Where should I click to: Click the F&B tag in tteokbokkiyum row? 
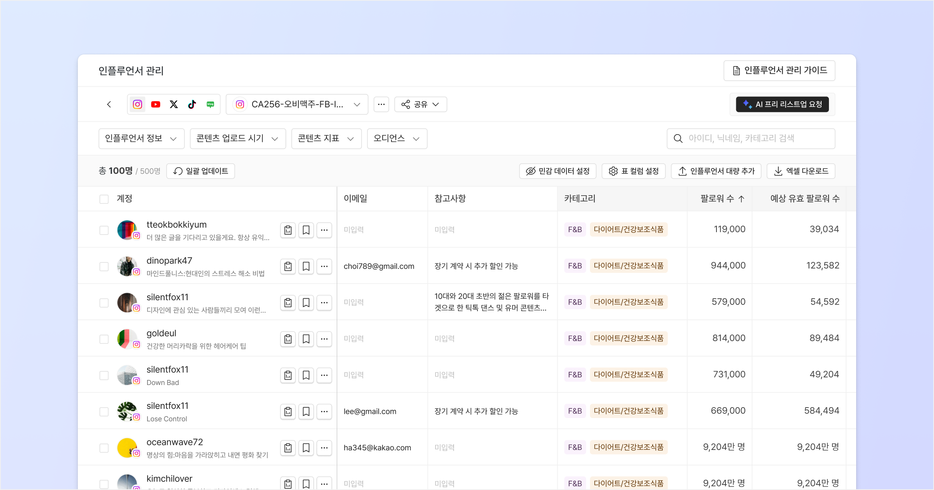(x=575, y=229)
